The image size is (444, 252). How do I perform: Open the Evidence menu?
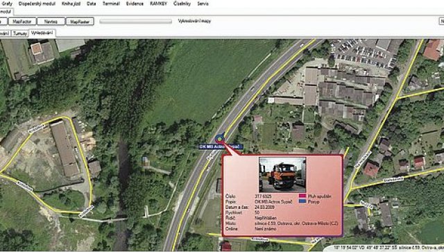[135, 3]
